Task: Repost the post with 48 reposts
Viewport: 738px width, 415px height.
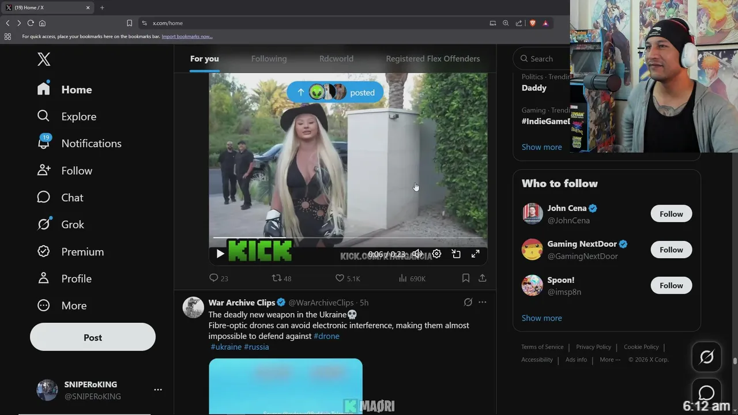Action: 281,278
